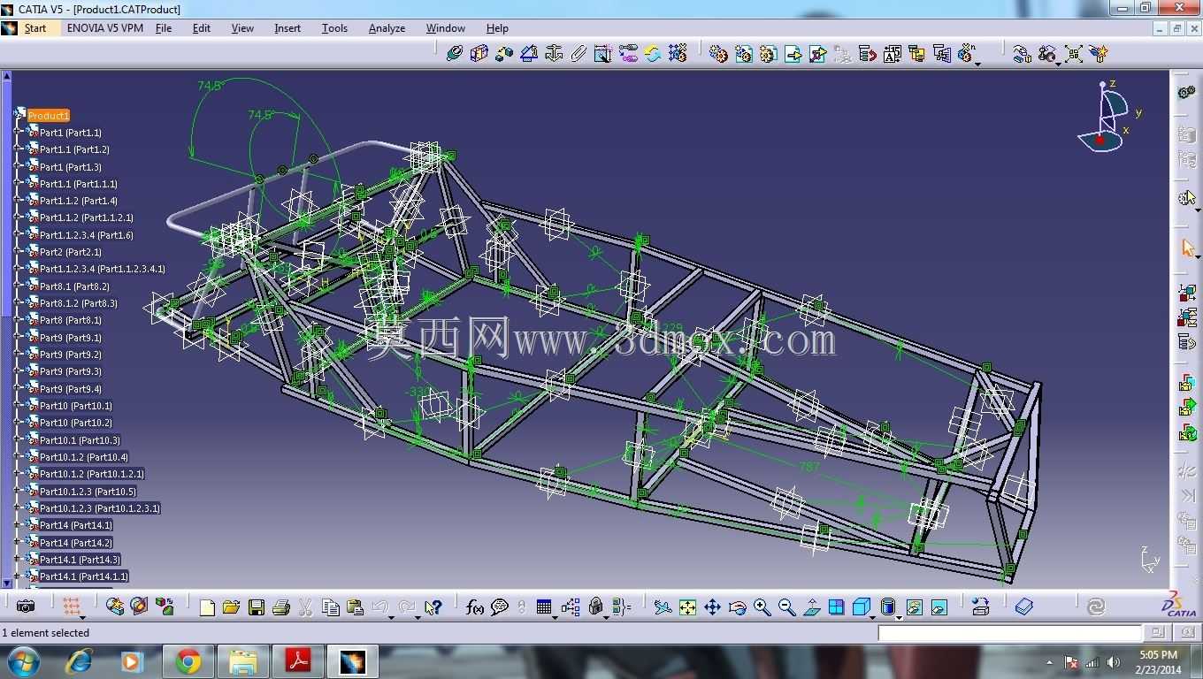Viewport: 1203px width, 679px height.
Task: Click the Capture camera icon
Action: point(26,607)
